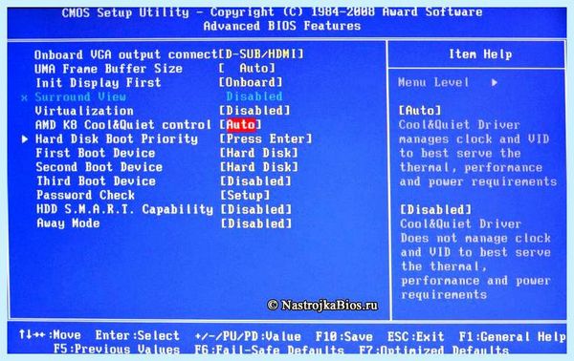Click F6:Fail-Safe Defaults in the footer
This screenshot has width=574, height=361.
coord(269,350)
